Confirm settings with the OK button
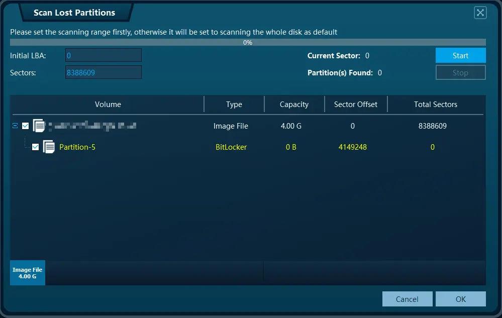 tap(460, 298)
